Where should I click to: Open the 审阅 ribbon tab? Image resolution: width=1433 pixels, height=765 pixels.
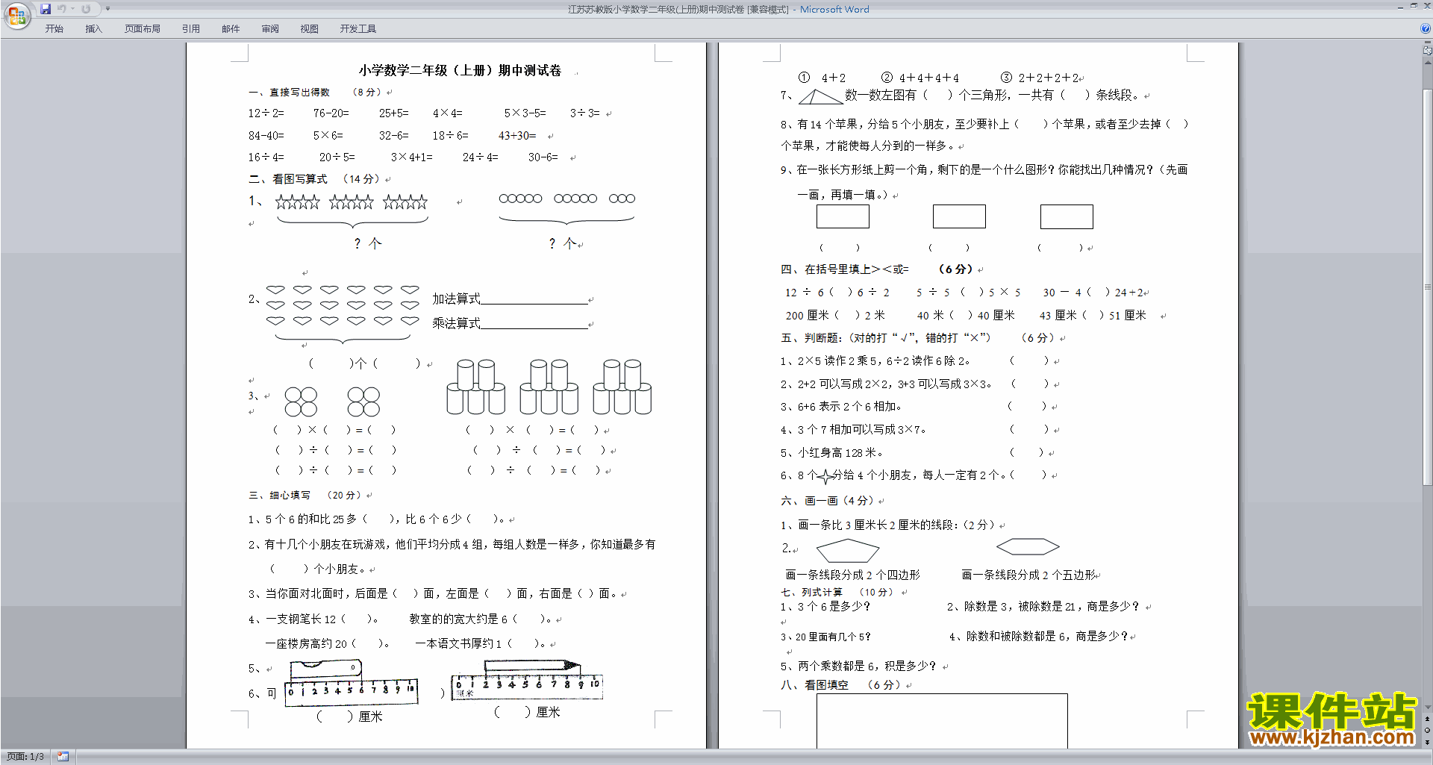tap(270, 28)
